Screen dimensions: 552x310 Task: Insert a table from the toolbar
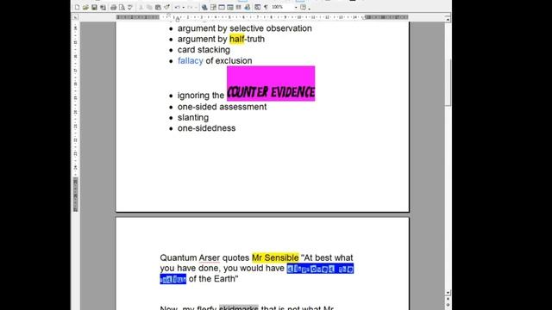[222, 7]
